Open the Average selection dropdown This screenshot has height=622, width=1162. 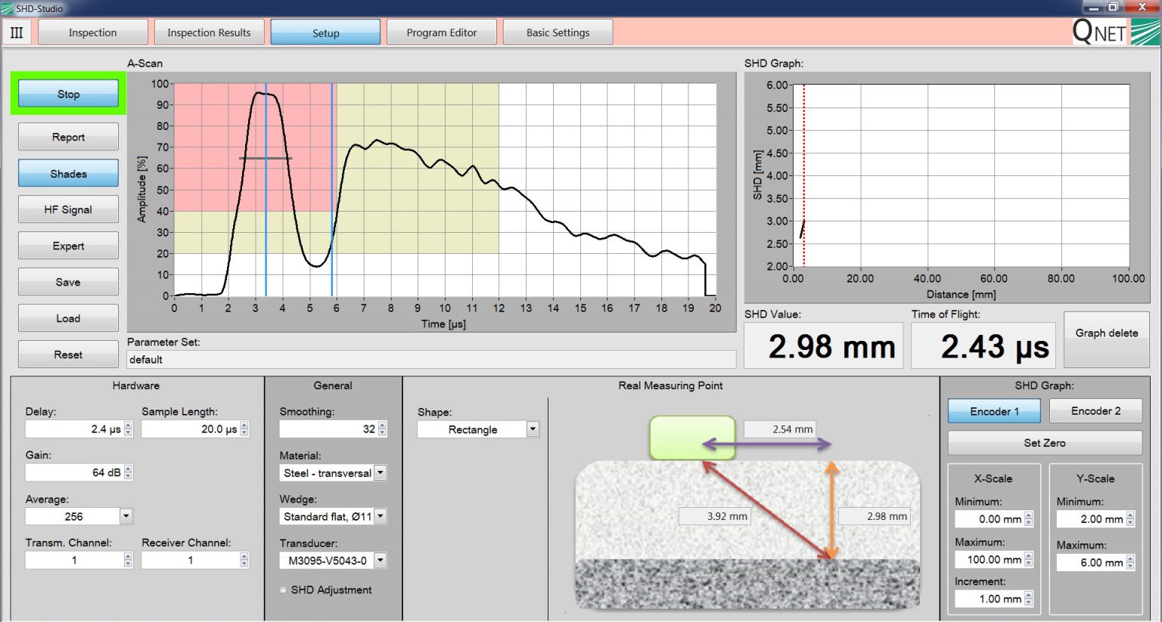pos(126,515)
